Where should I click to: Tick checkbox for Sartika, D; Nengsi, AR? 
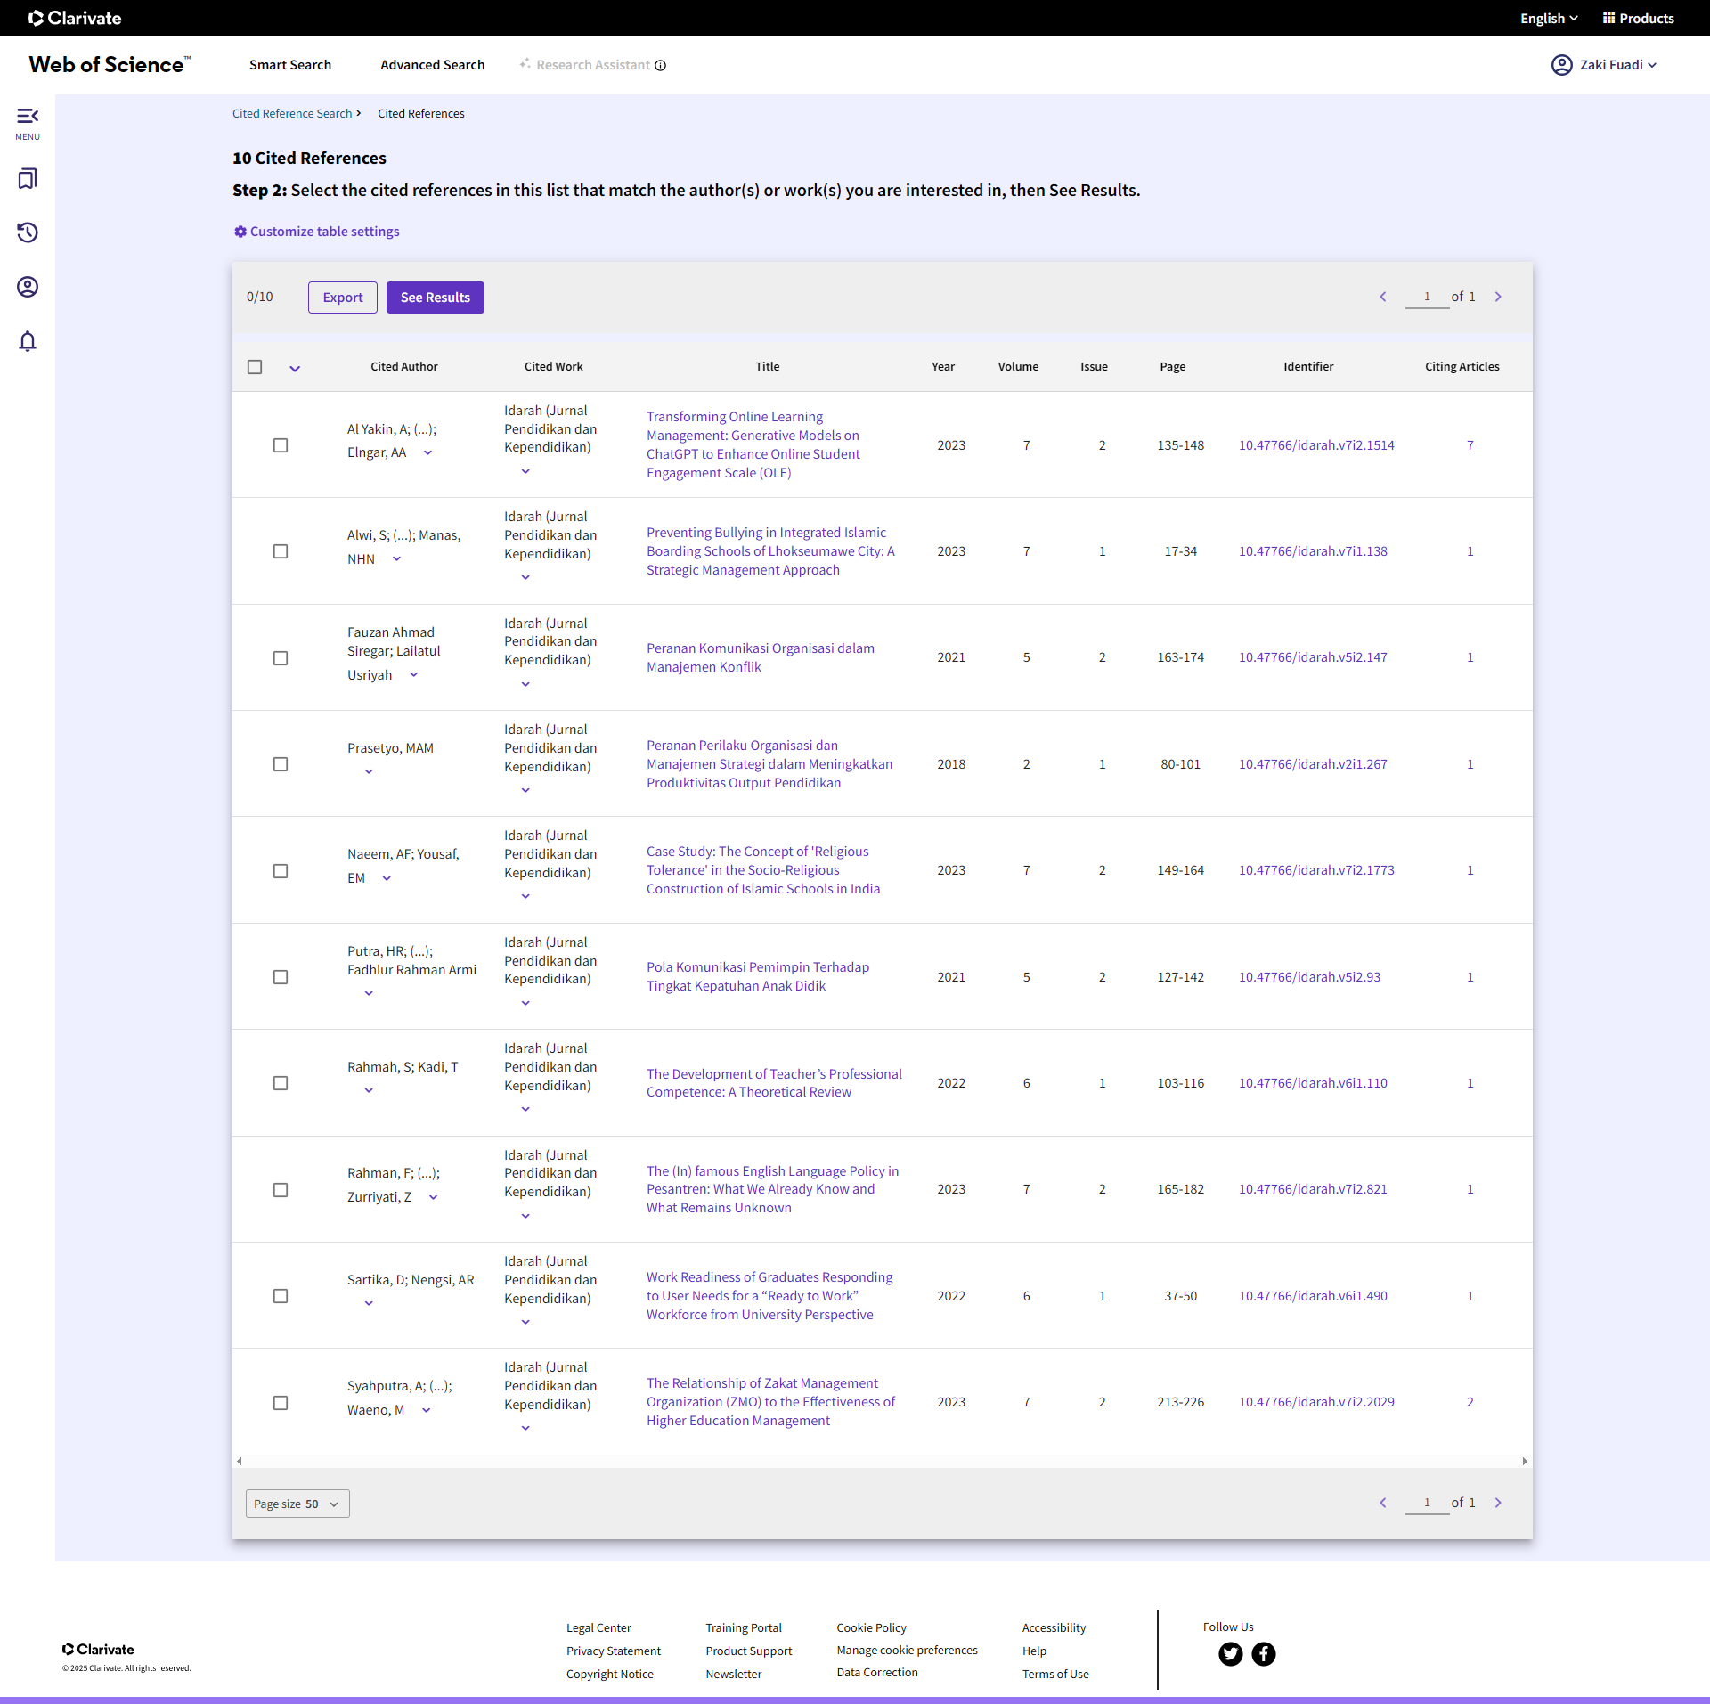281,1296
